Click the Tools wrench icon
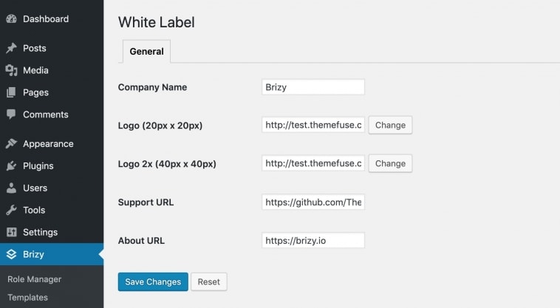Screen dimensions: 560x308 click(x=11, y=210)
